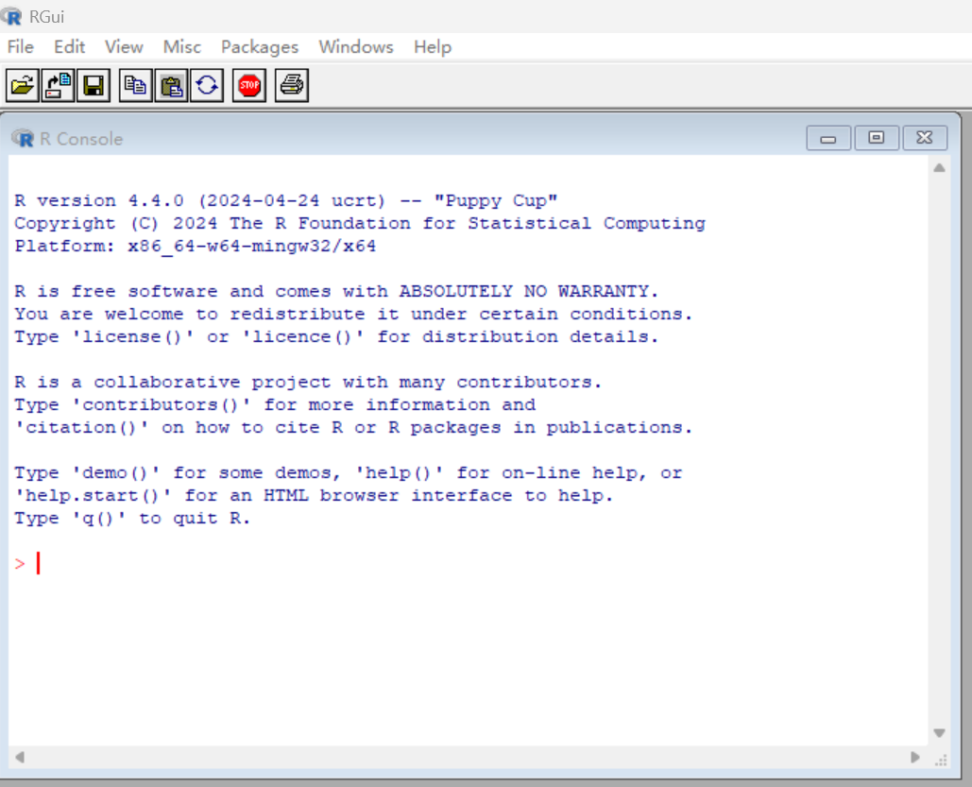
Task: Minimize the R Console window
Action: pos(828,138)
